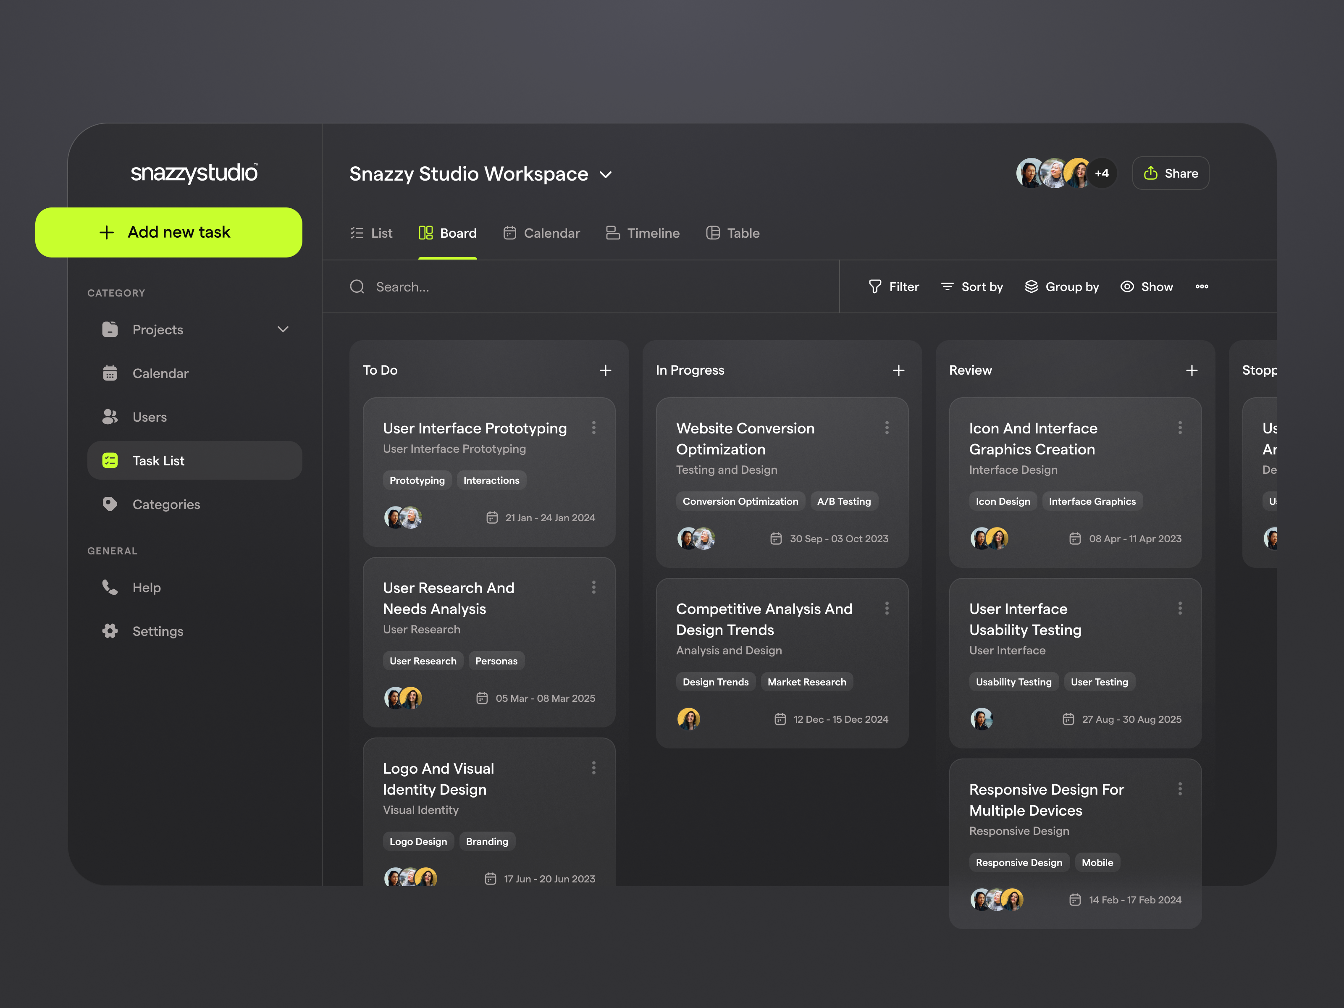The image size is (1344, 1008).
Task: Open Competitive Analysis And Design Trends menu
Action: coord(887,608)
